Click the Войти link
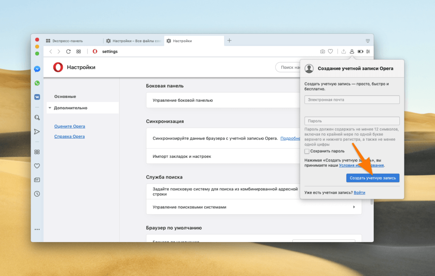The width and height of the screenshot is (435, 276). [359, 192]
